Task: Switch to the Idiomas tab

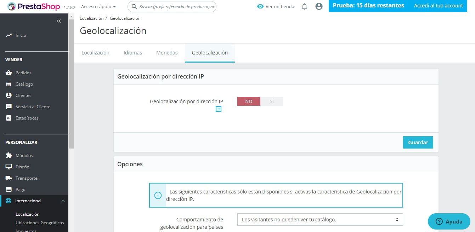Action: tap(132, 52)
